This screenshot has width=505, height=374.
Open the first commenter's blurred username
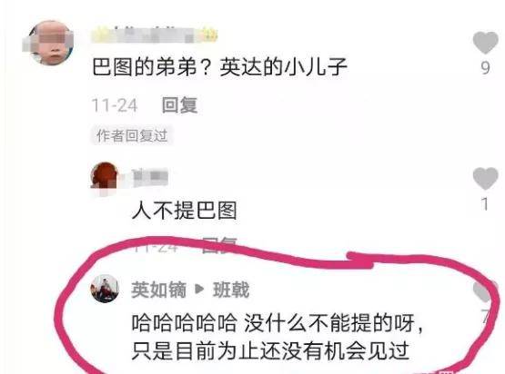coord(155,34)
